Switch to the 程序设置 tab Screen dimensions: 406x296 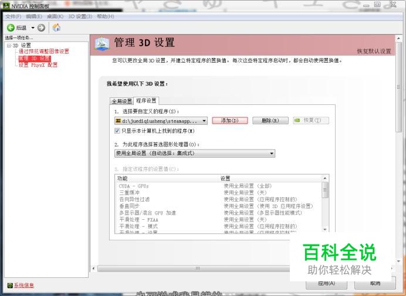pos(146,100)
